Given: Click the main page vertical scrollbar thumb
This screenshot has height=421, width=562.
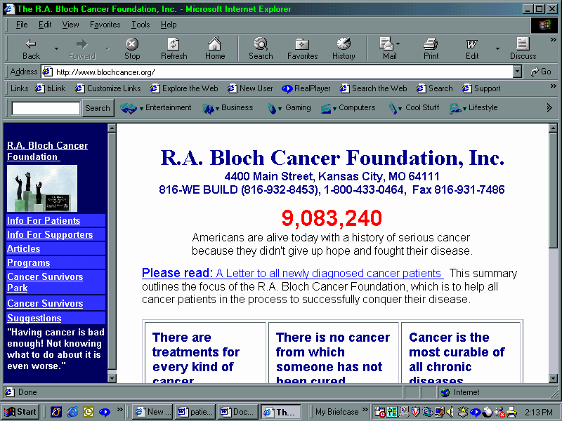Looking at the screenshot, I should (553, 190).
